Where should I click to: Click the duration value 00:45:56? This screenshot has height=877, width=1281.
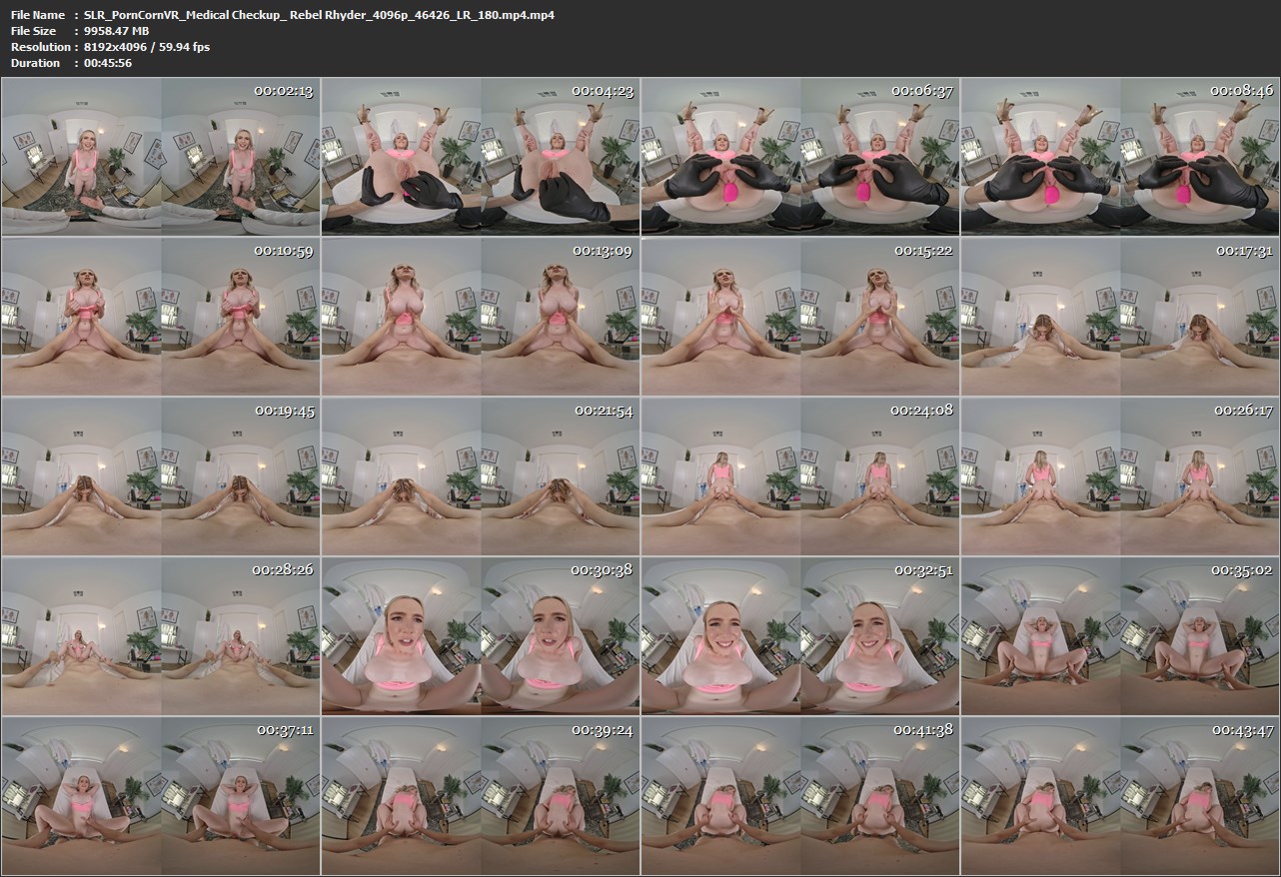coord(108,63)
